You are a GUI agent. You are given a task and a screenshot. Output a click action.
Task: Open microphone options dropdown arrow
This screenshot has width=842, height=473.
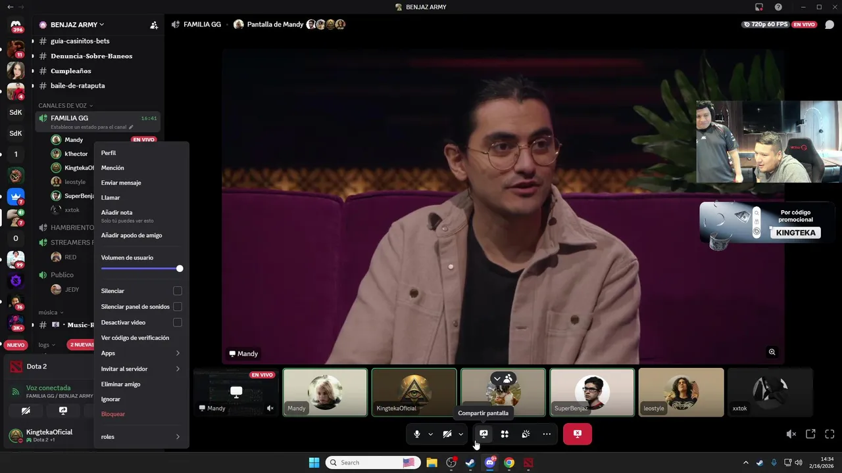430,434
